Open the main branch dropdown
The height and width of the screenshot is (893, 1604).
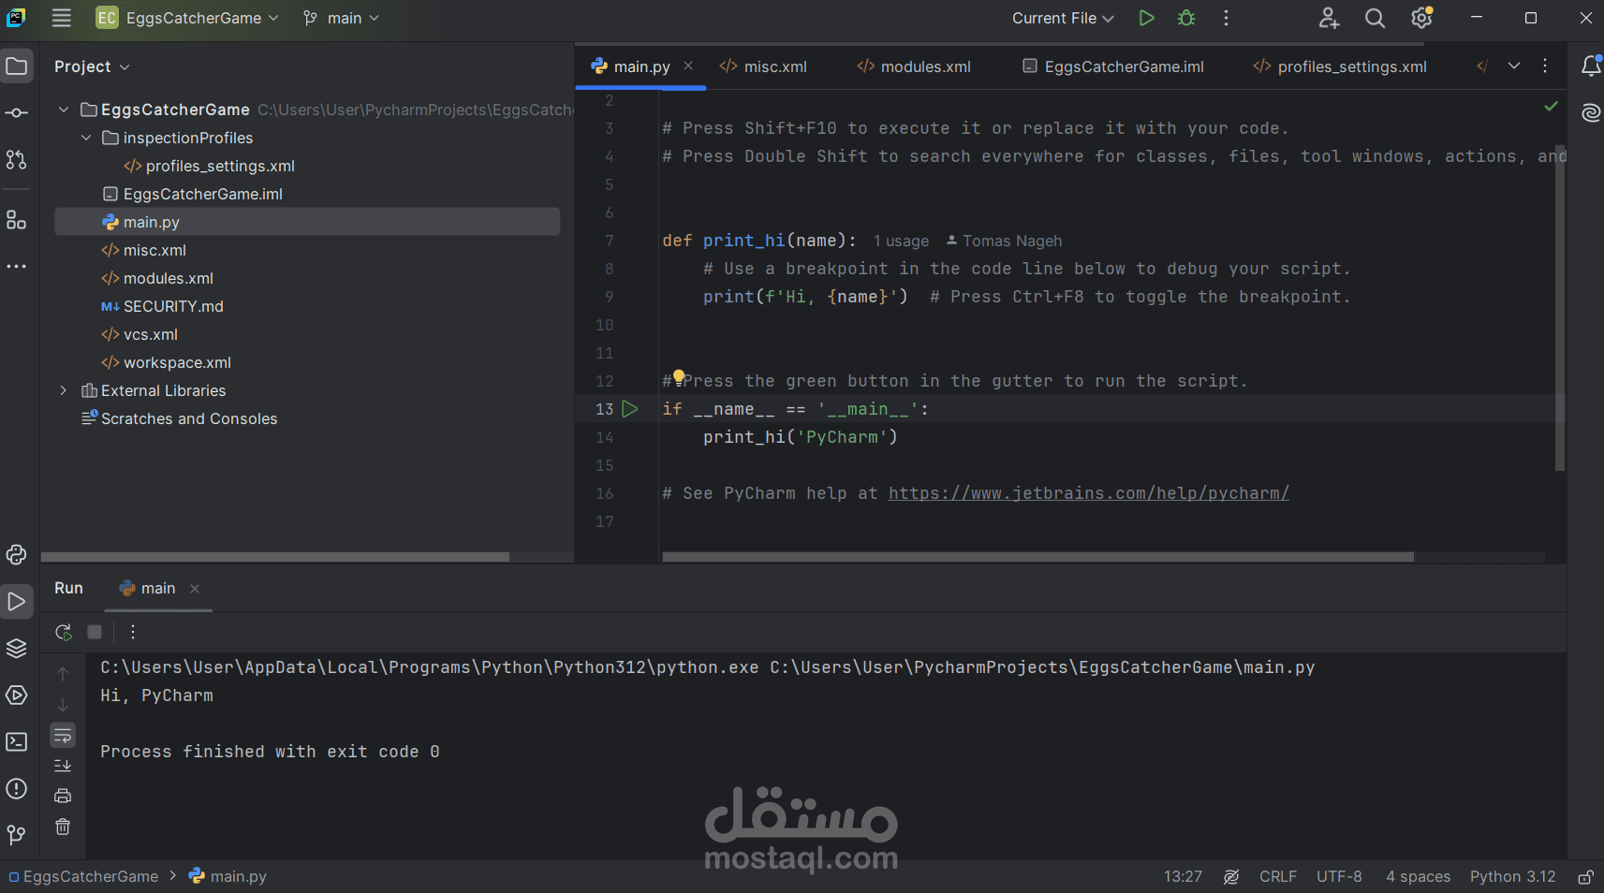tap(342, 18)
